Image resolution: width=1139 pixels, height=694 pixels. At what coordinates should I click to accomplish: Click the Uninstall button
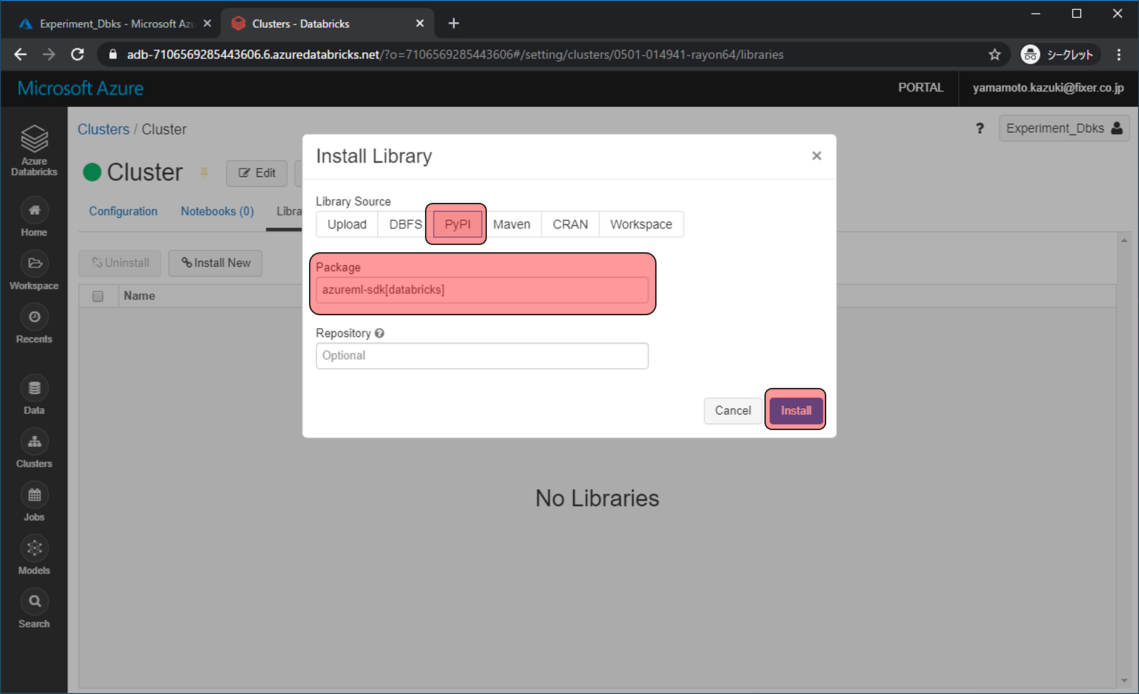[120, 263]
